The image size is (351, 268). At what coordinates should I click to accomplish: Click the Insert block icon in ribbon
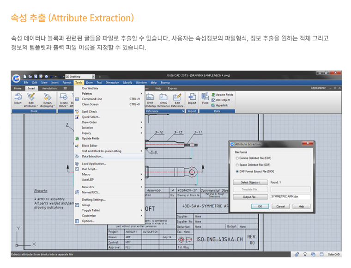[18, 97]
